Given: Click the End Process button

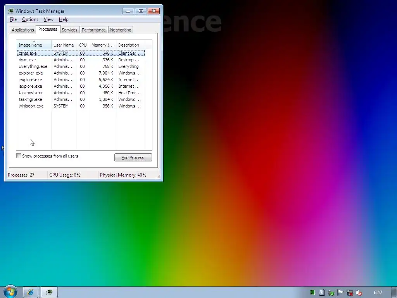Looking at the screenshot, I should [133, 158].
